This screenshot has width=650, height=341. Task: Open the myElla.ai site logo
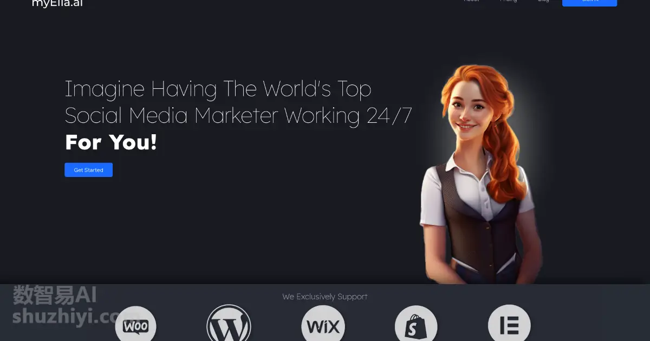coord(57,3)
